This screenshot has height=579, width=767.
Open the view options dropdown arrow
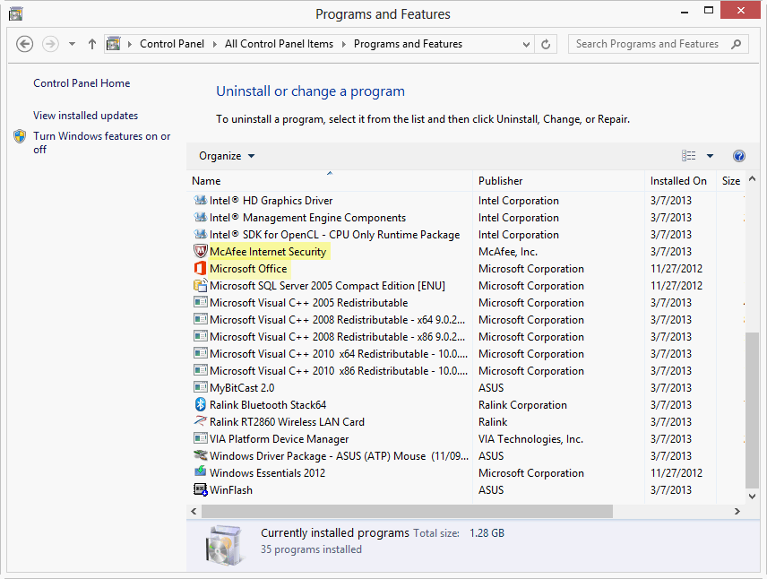710,156
